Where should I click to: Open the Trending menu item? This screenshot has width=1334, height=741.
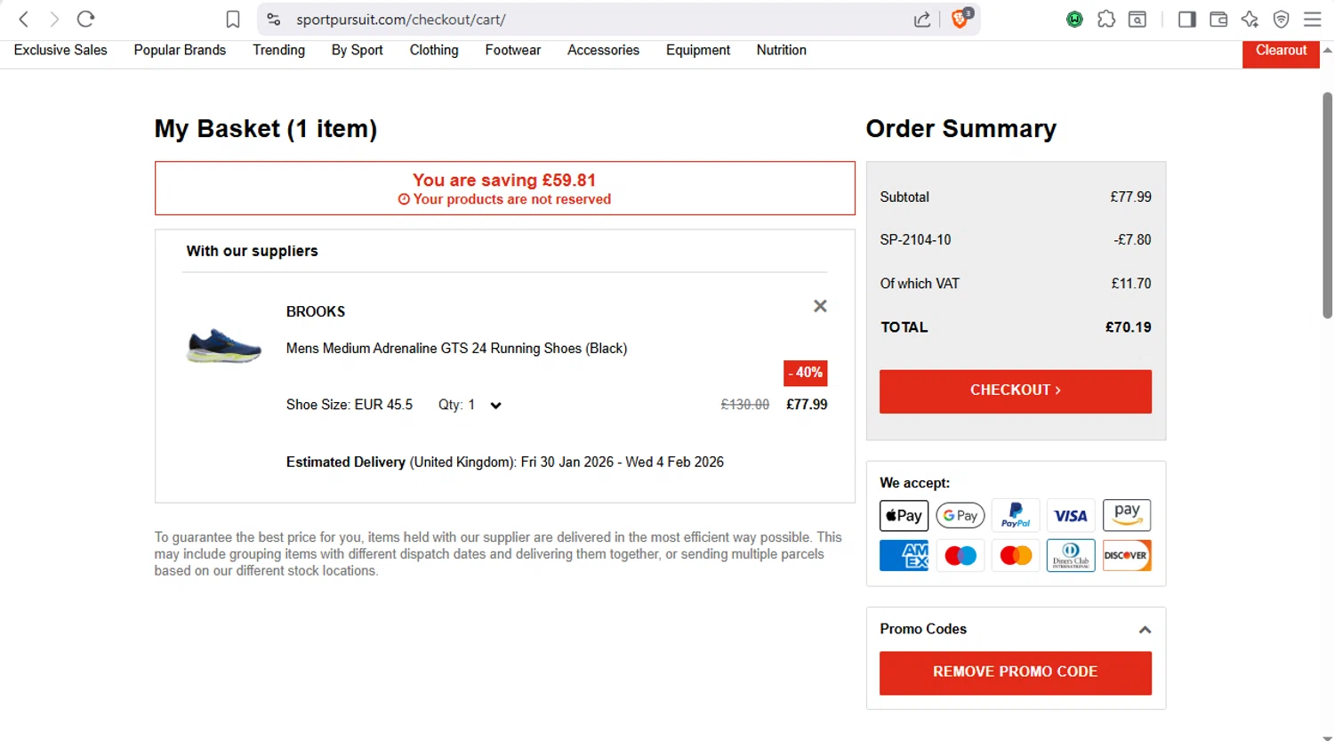point(278,51)
